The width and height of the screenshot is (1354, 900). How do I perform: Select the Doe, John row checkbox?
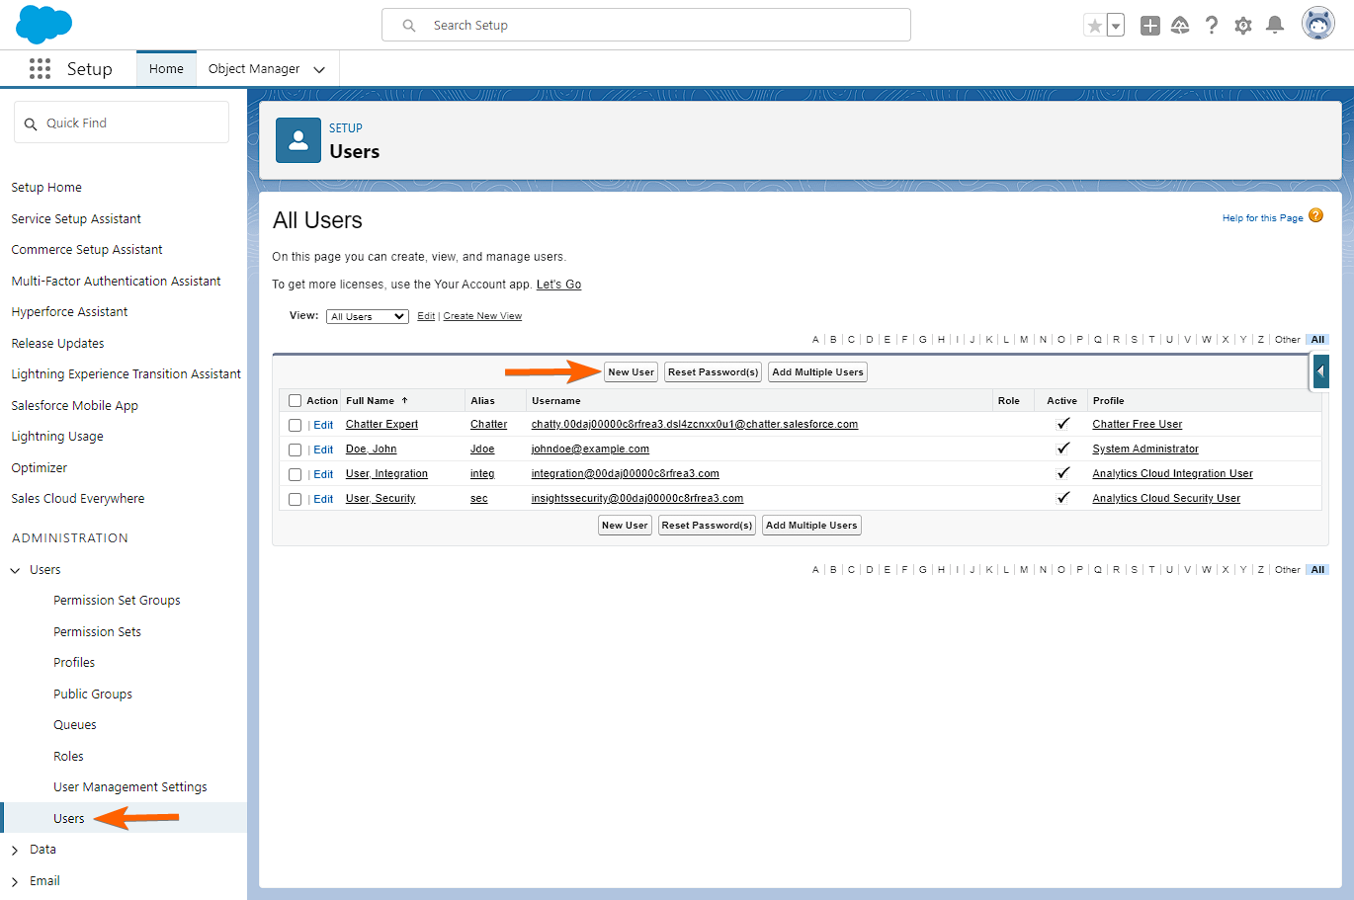(295, 450)
